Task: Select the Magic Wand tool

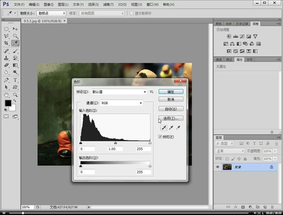Action: coord(15,36)
